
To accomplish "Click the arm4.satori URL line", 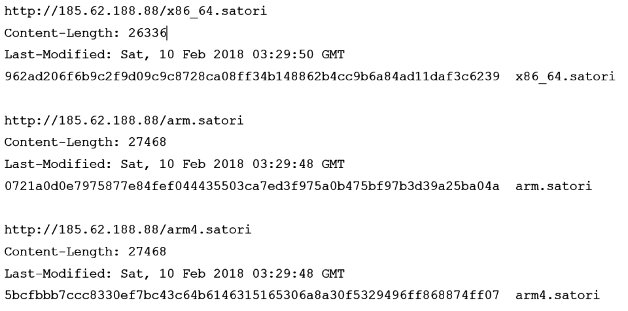I will click(128, 230).
